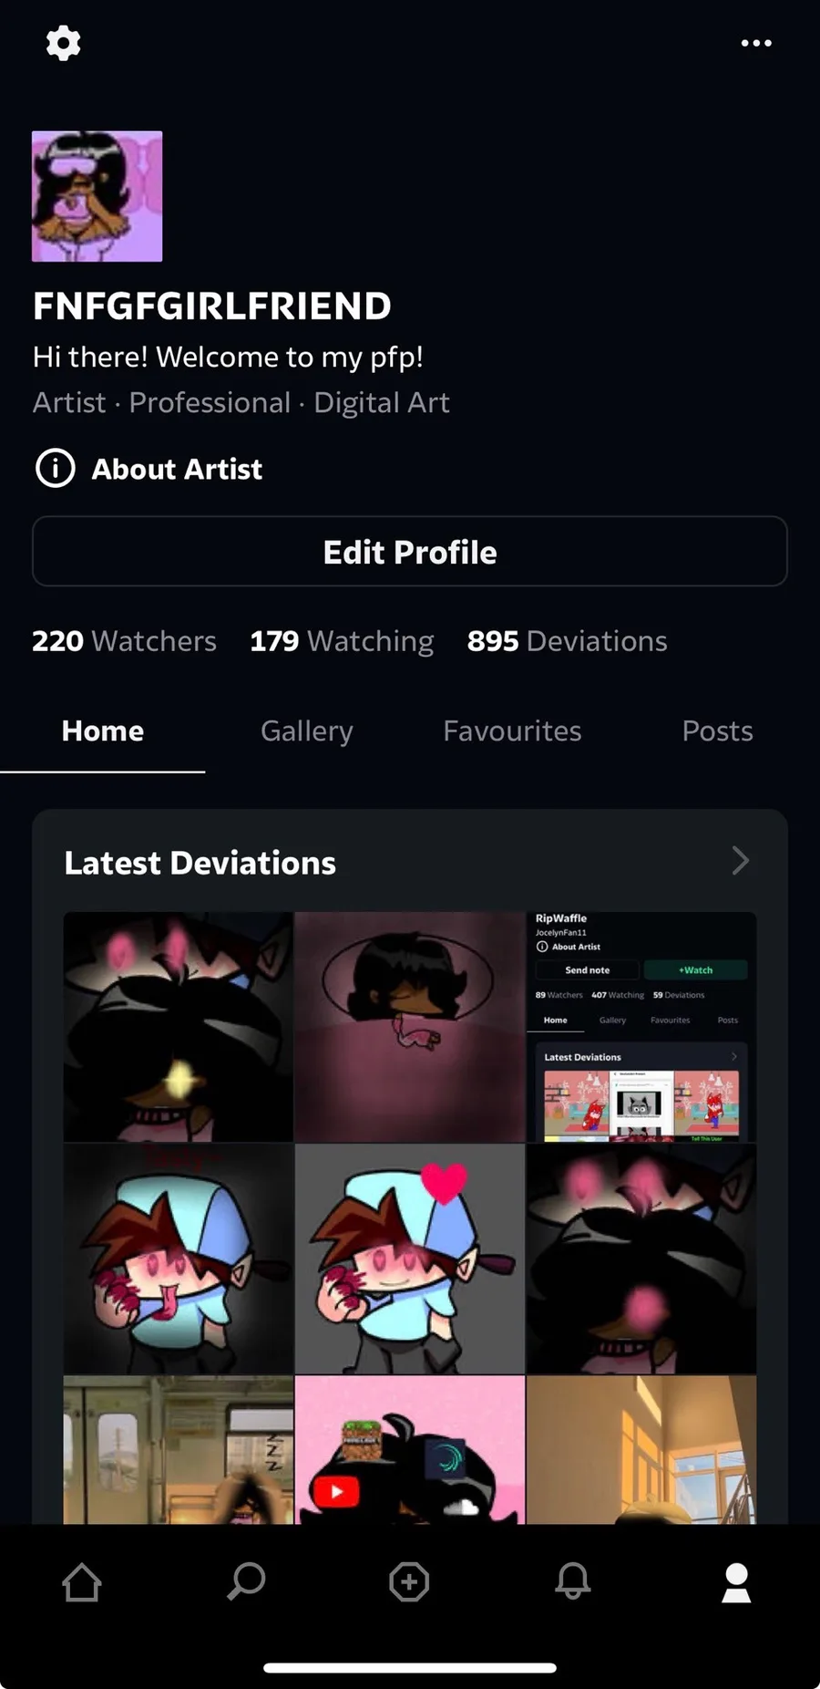Screen dimensions: 820x1689
Task: Expand Latest Deviations with the chevron arrow
Action: pyautogui.click(x=741, y=860)
